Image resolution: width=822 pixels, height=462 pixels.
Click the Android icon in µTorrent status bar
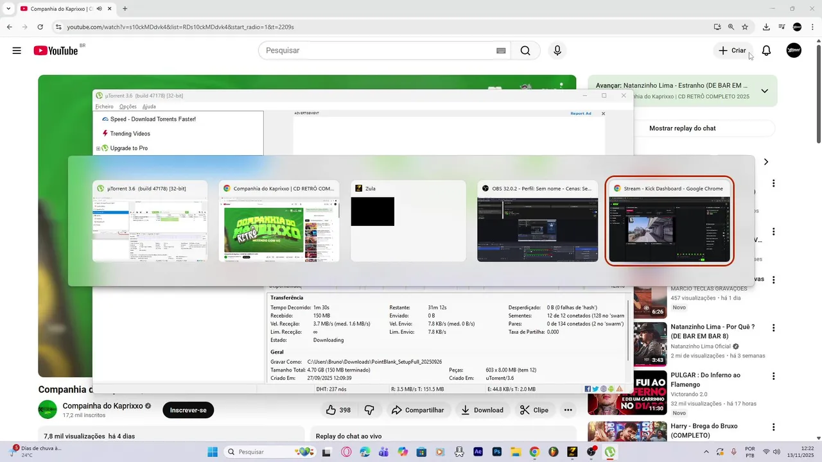[611, 389]
